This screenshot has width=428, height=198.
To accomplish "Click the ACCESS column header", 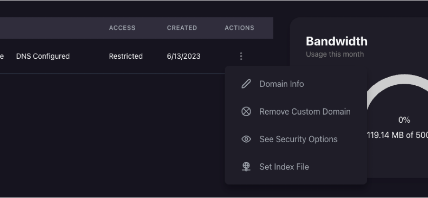I will (122, 28).
